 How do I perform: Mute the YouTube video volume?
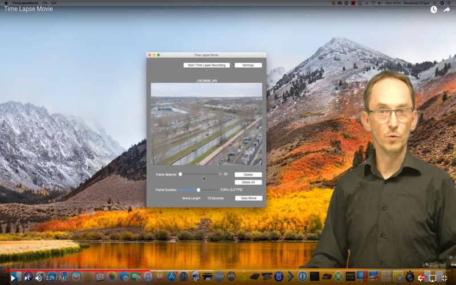[x=38, y=278]
